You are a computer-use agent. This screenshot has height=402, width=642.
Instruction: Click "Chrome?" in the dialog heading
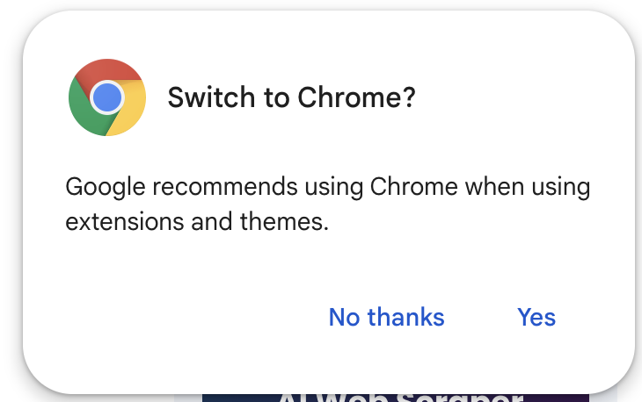pos(356,97)
